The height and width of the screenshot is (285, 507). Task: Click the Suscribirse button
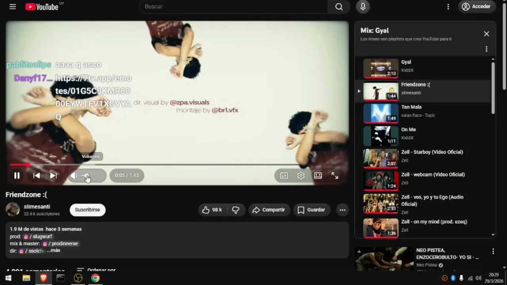point(88,210)
